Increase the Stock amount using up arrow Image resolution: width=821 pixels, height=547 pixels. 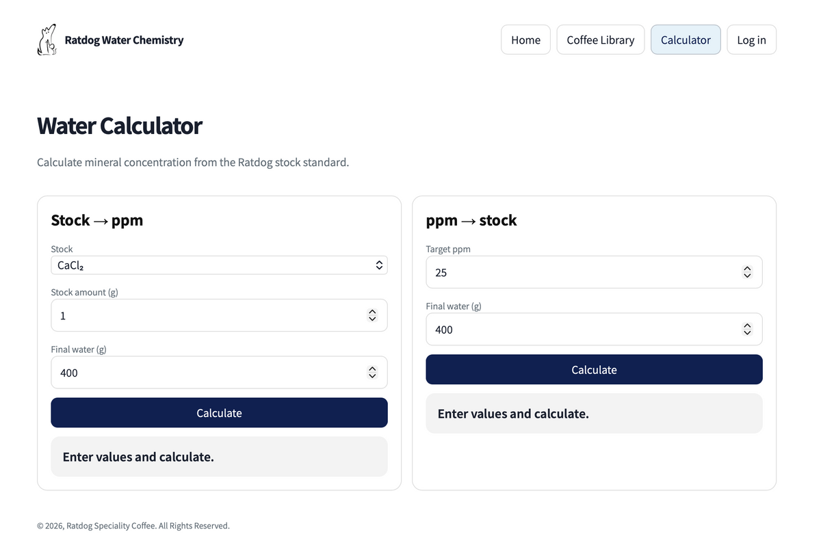372,312
